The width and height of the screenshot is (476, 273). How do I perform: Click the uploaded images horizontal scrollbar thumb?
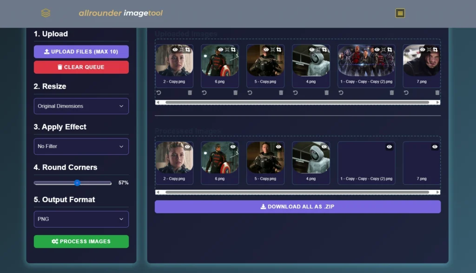coord(297,102)
